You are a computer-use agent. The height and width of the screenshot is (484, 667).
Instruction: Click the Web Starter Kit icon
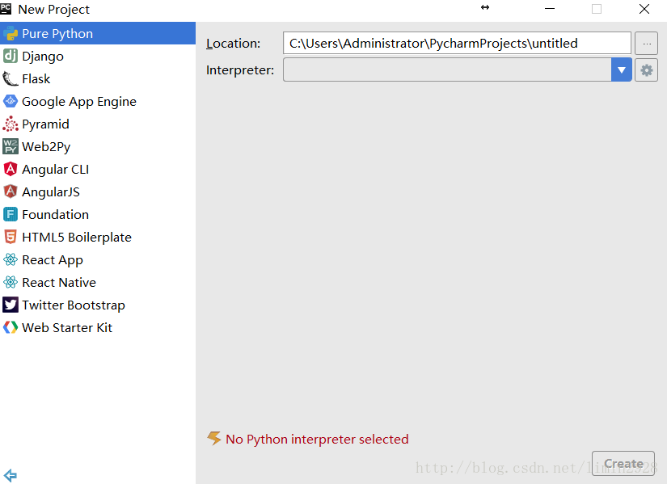coord(11,327)
